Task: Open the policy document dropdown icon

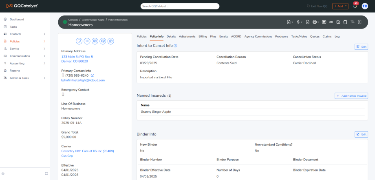Action: 290,22
